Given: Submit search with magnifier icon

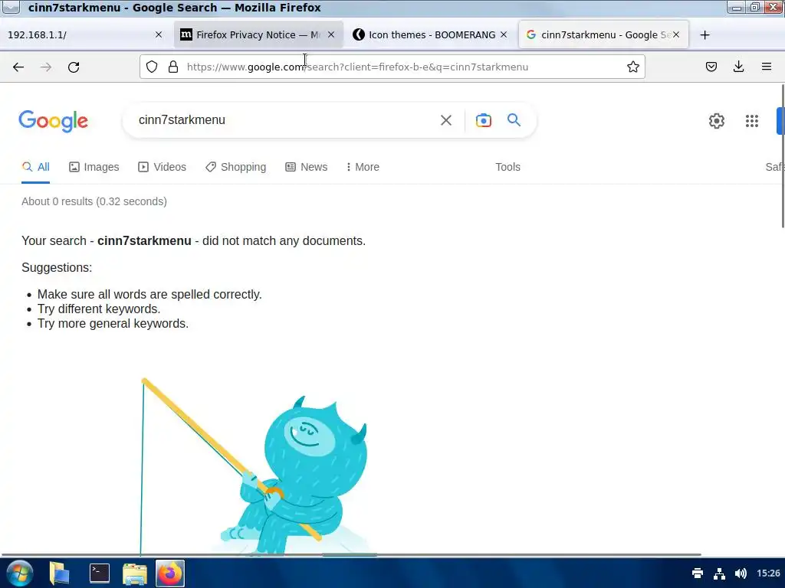Looking at the screenshot, I should point(514,120).
